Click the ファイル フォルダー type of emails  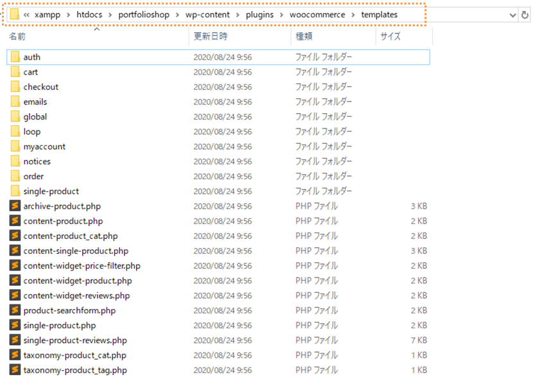tap(323, 101)
